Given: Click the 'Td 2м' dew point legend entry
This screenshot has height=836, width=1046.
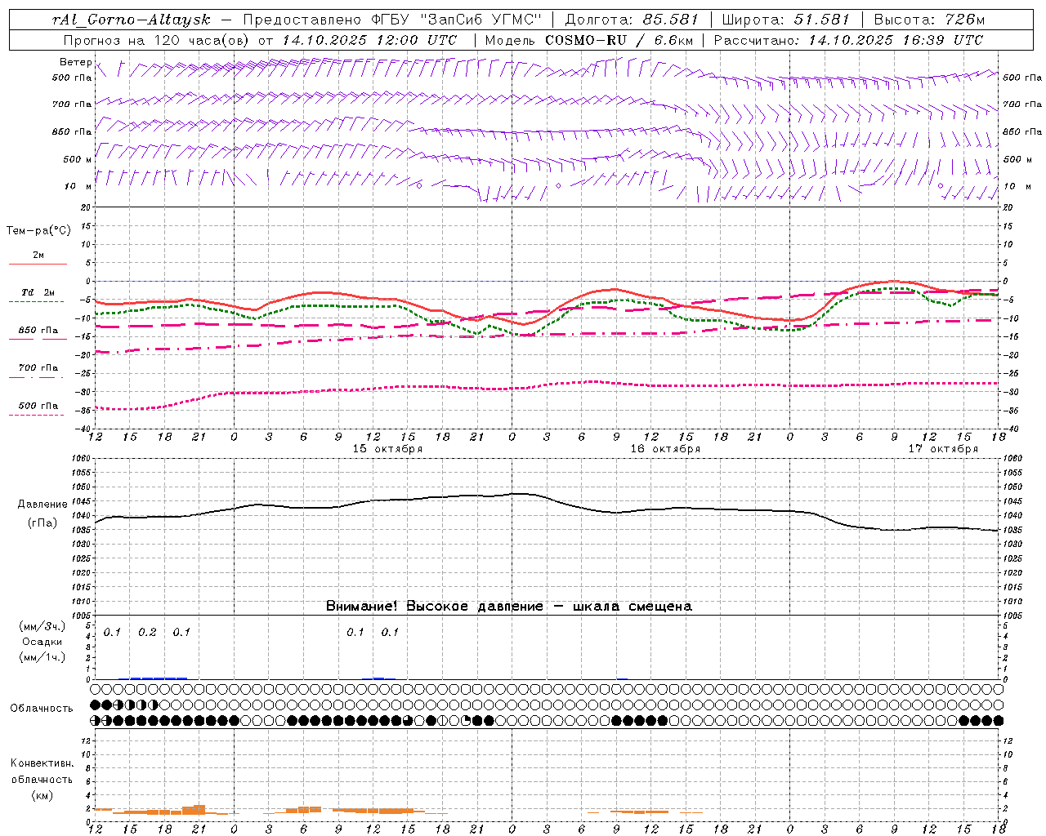Looking at the screenshot, I should [38, 292].
